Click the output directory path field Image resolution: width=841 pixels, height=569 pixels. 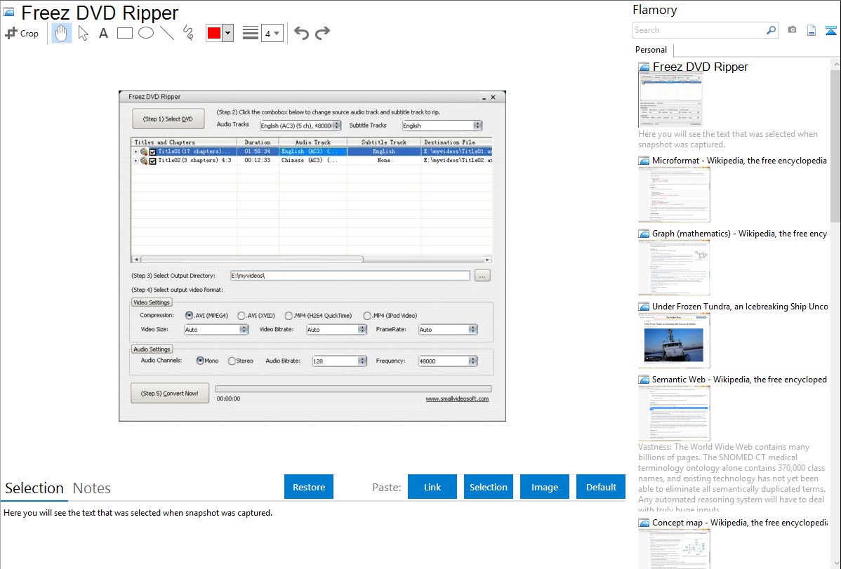click(x=350, y=276)
